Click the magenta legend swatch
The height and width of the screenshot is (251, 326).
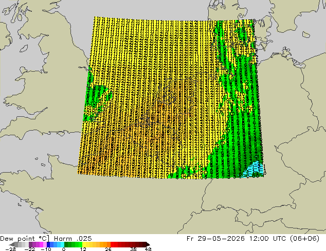click(x=41, y=244)
